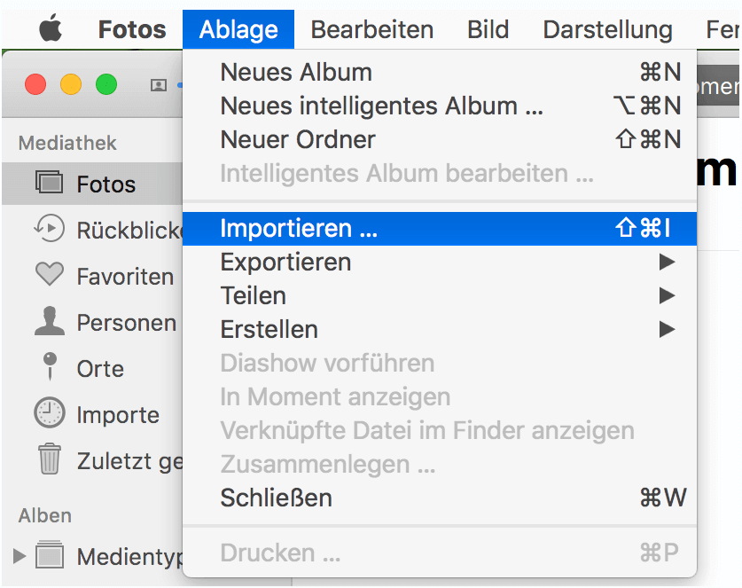This screenshot has height=588, width=742.
Task: Expand the Medientypen disclosure triangle
Action: (x=20, y=556)
